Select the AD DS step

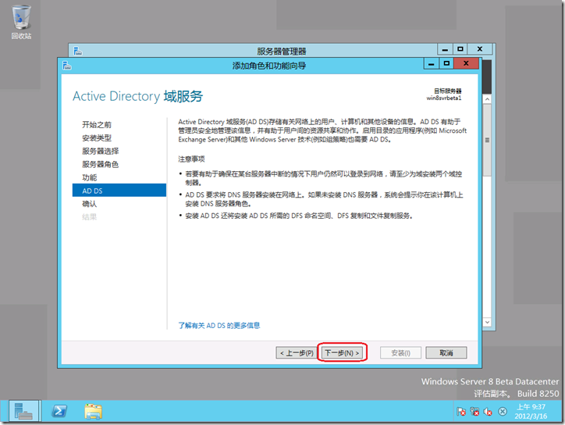119,191
